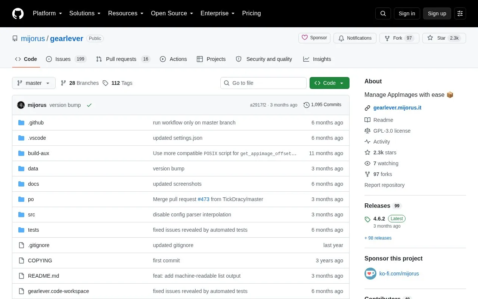The image size is (478, 299).
Task: Open the + 98 releases link
Action: pos(378,238)
